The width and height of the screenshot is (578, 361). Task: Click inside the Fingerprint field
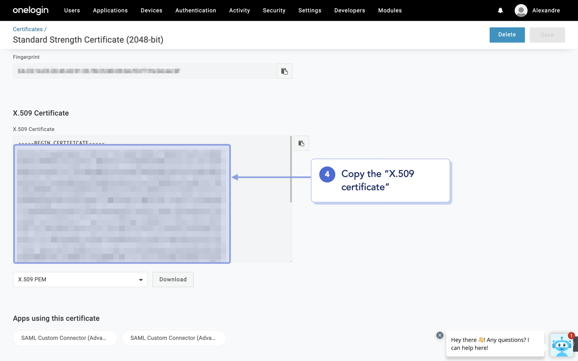coord(144,71)
